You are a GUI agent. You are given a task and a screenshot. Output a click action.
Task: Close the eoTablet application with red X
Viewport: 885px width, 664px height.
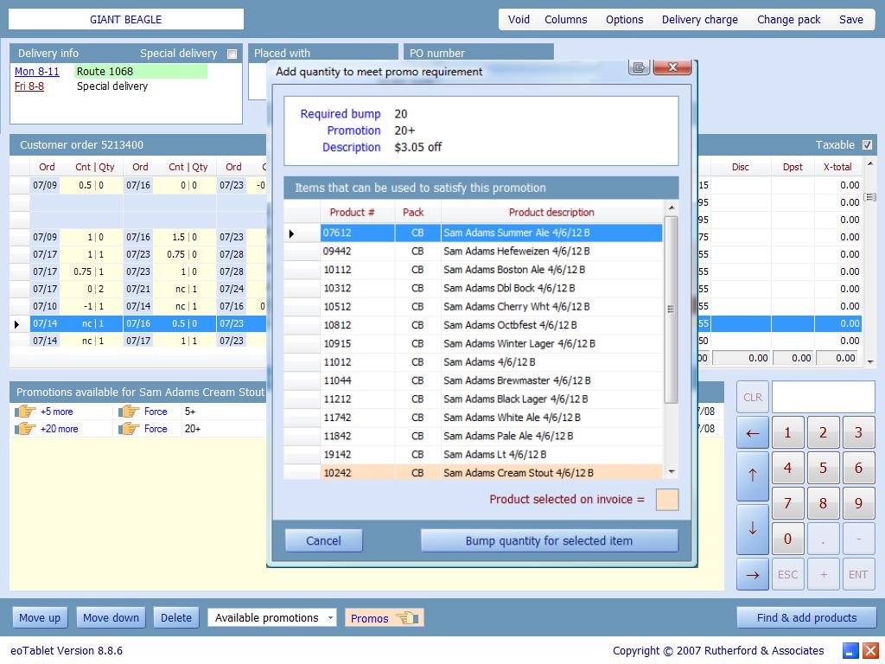[871, 650]
